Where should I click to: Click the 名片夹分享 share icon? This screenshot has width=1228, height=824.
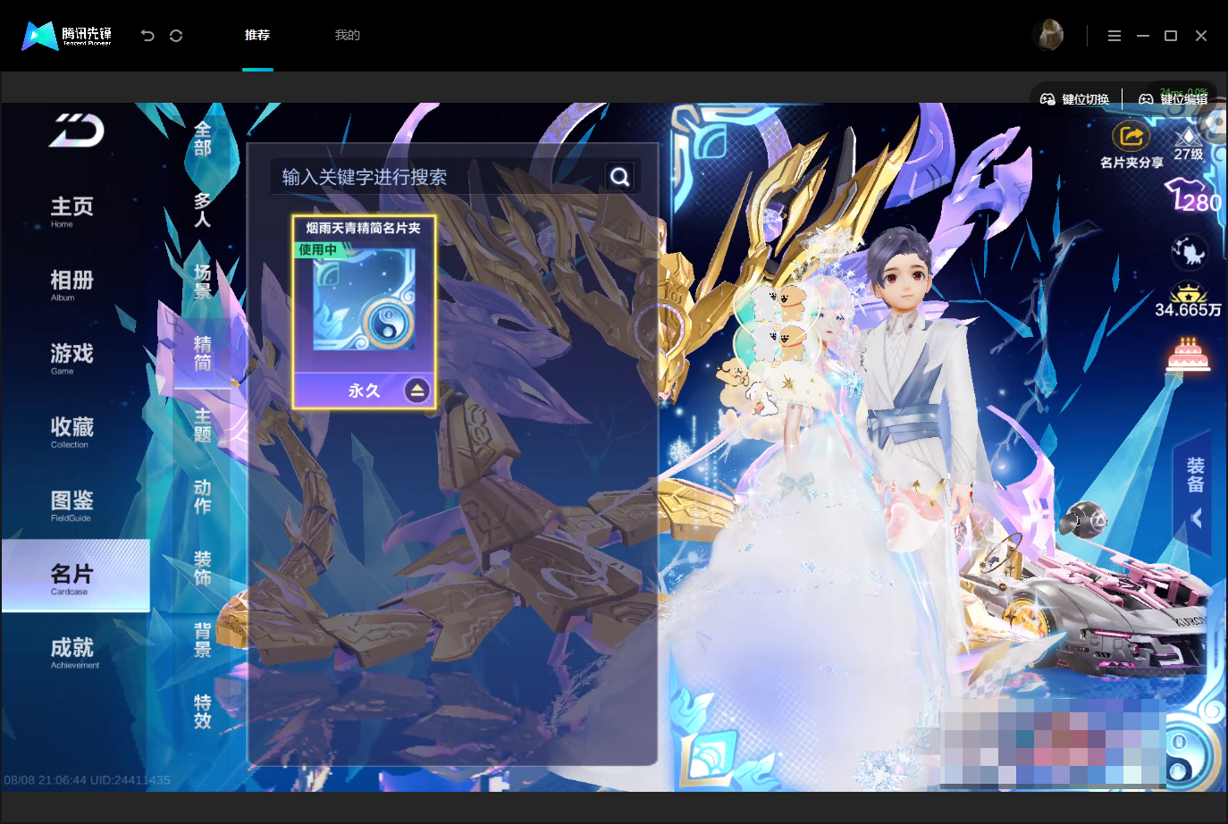[1131, 137]
